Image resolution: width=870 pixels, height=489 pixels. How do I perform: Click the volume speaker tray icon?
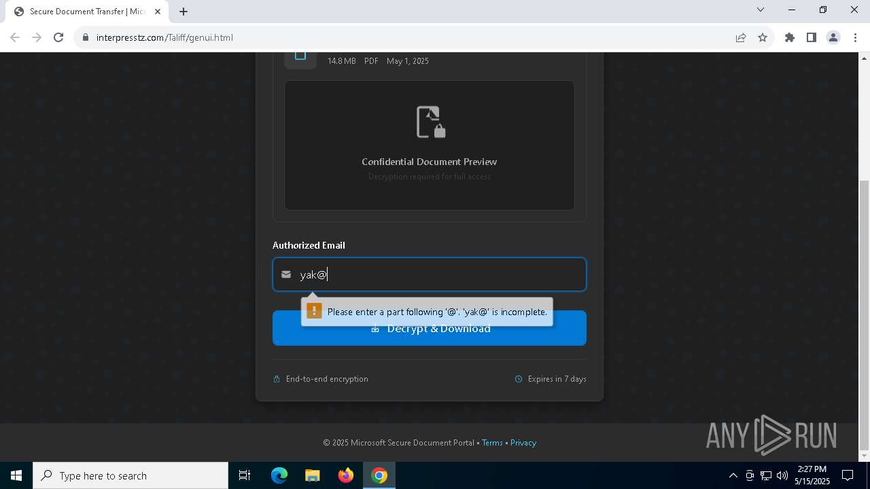click(782, 475)
